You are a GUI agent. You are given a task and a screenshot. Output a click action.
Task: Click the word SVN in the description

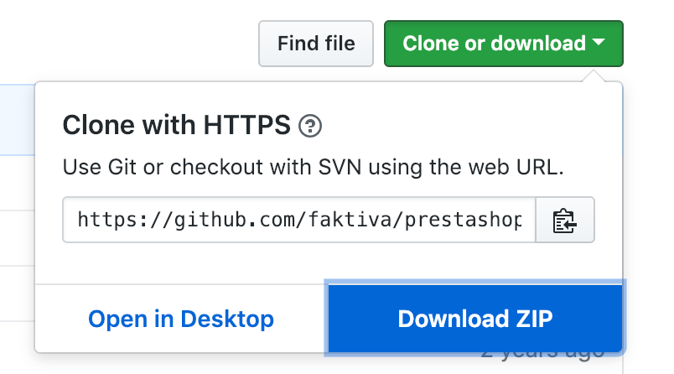(x=340, y=167)
